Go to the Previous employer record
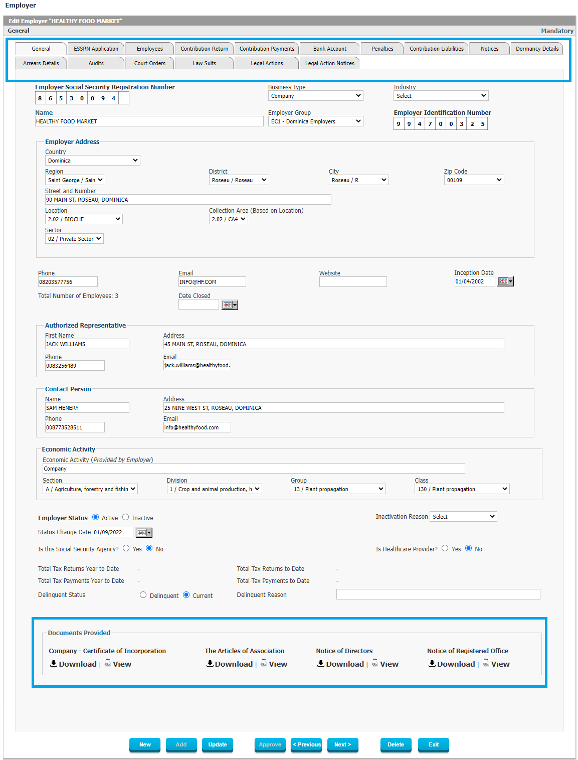This screenshot has height=760, width=578. click(306, 744)
